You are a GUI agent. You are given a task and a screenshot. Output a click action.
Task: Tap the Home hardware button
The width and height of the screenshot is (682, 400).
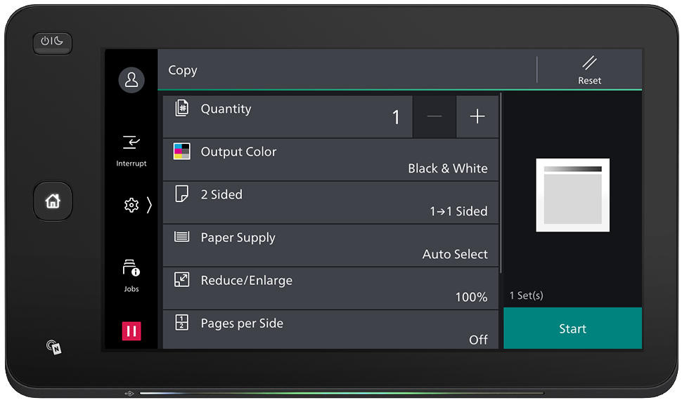[53, 201]
